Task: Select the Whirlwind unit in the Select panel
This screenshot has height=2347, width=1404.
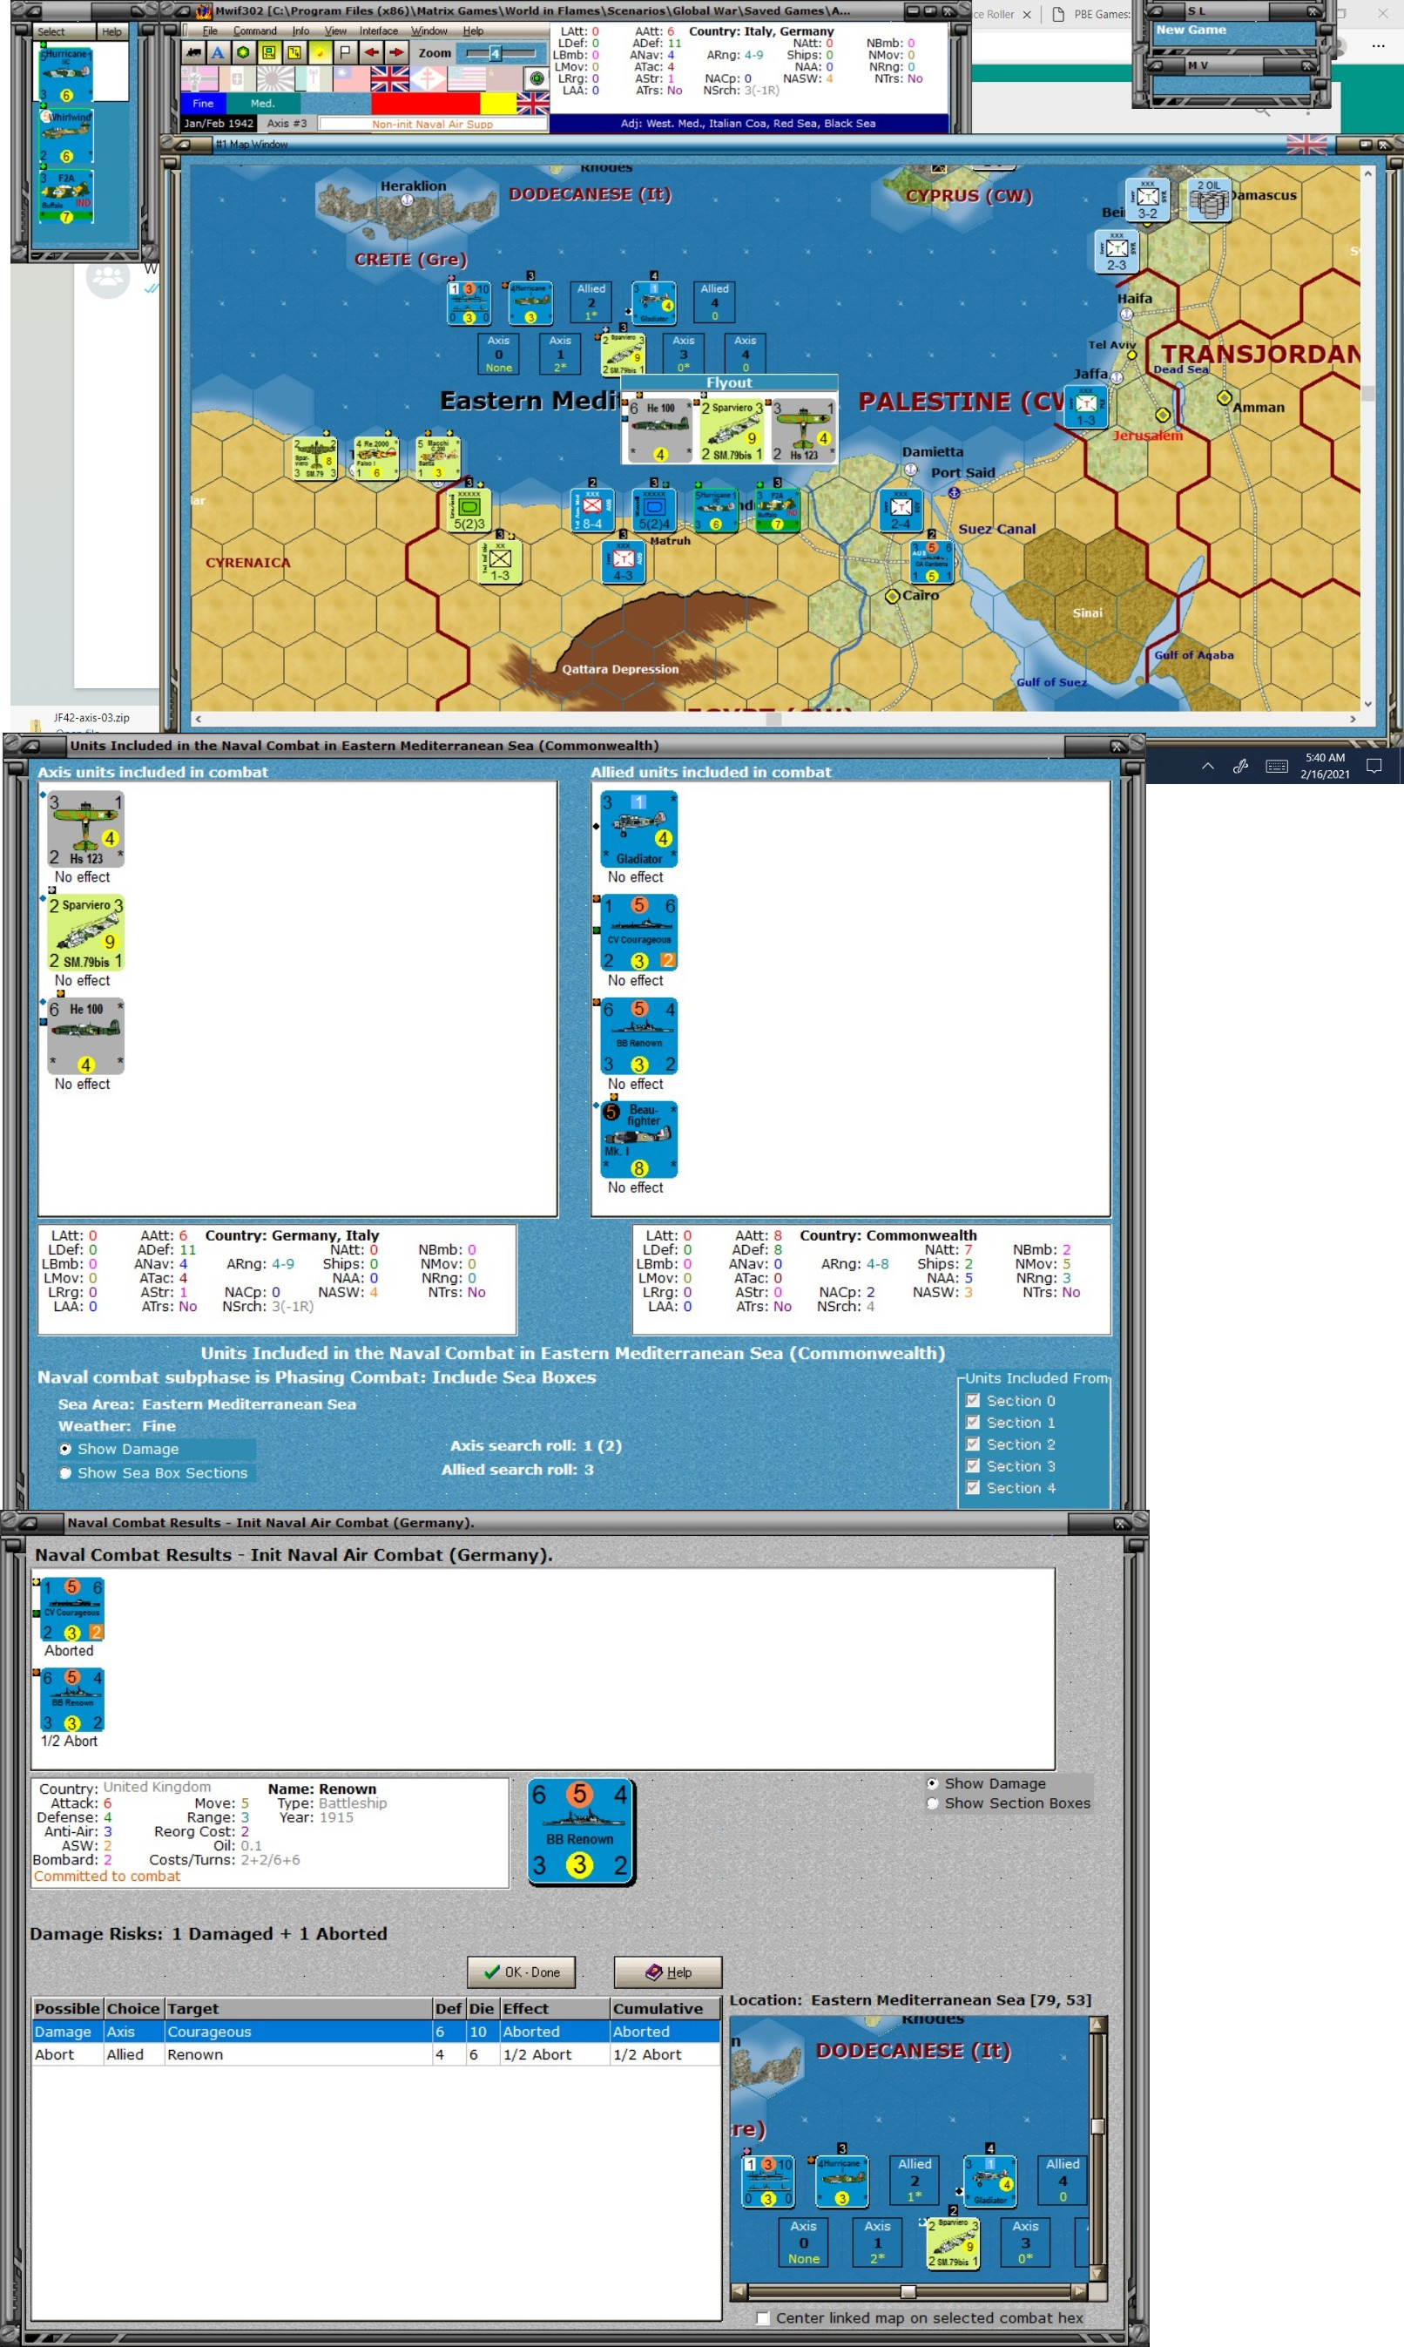Action: click(65, 136)
